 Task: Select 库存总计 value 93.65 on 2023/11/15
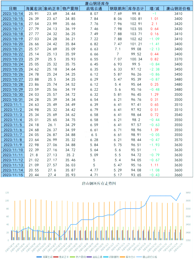[x=136, y=175]
